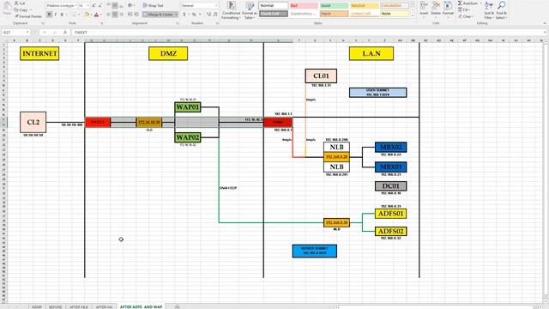Click the Delete cells button
Screen dimensions: 549x309
pos(436,9)
